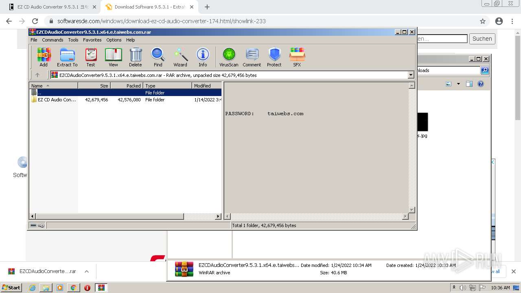This screenshot has height=293, width=521.
Task: Click the Add toolbar icon in WinRAR
Action: (x=44, y=57)
